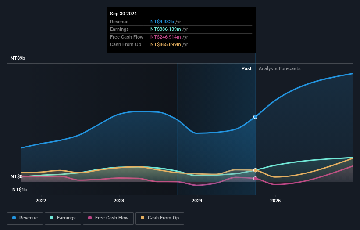Toggle the Free Cash Flow legend button
Screen dimensions: 360x230
tap(108, 218)
